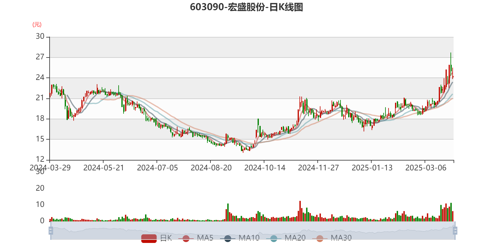Image resolution: width=493 pixels, height=246 pixels.
Task: Click the 2024-11-27 date axis label
Action: [x=318, y=168]
